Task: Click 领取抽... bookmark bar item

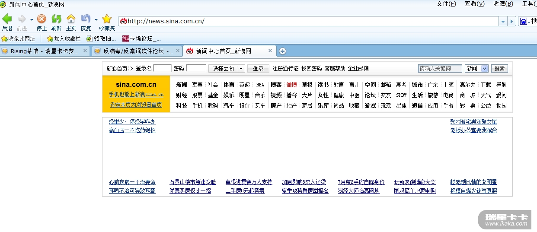Action: [101, 39]
